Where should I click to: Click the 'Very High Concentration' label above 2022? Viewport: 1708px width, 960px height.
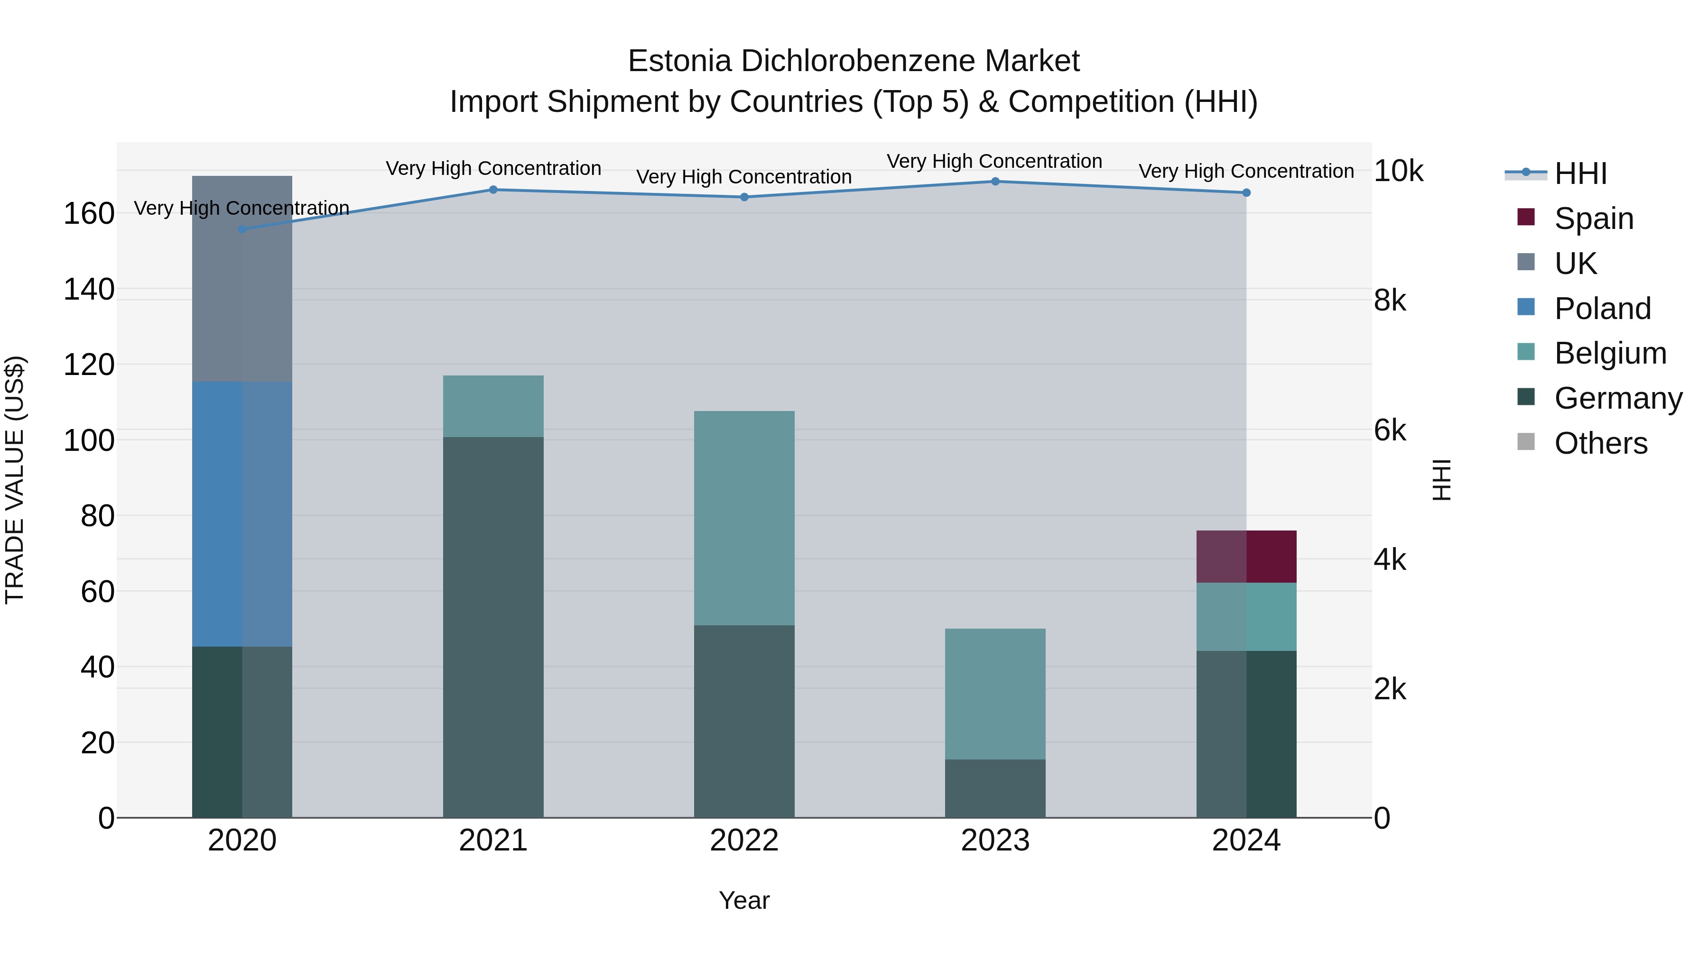coord(744,177)
